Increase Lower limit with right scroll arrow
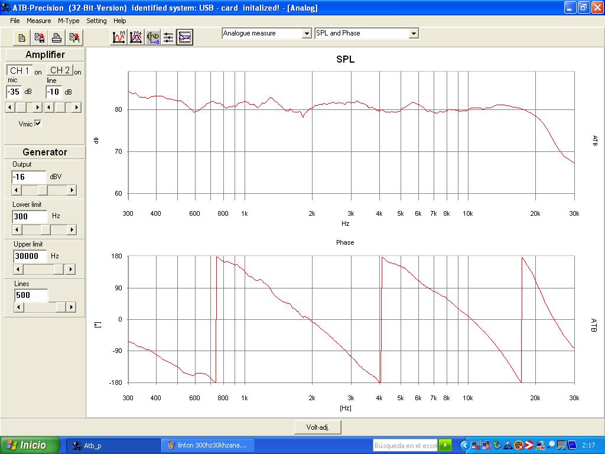 point(71,230)
